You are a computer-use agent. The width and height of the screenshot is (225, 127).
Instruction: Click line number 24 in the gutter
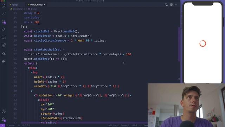coord(15,64)
